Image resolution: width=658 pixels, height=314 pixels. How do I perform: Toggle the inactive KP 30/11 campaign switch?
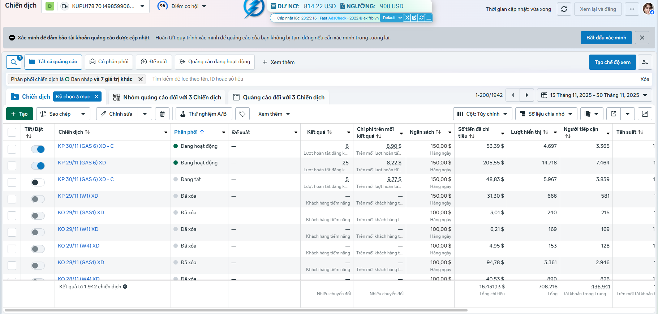[x=38, y=182]
